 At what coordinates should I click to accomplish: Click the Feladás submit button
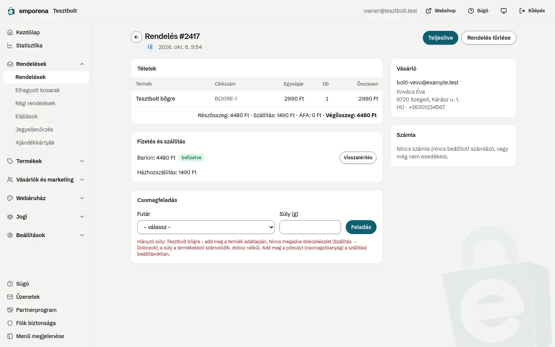pyautogui.click(x=361, y=227)
